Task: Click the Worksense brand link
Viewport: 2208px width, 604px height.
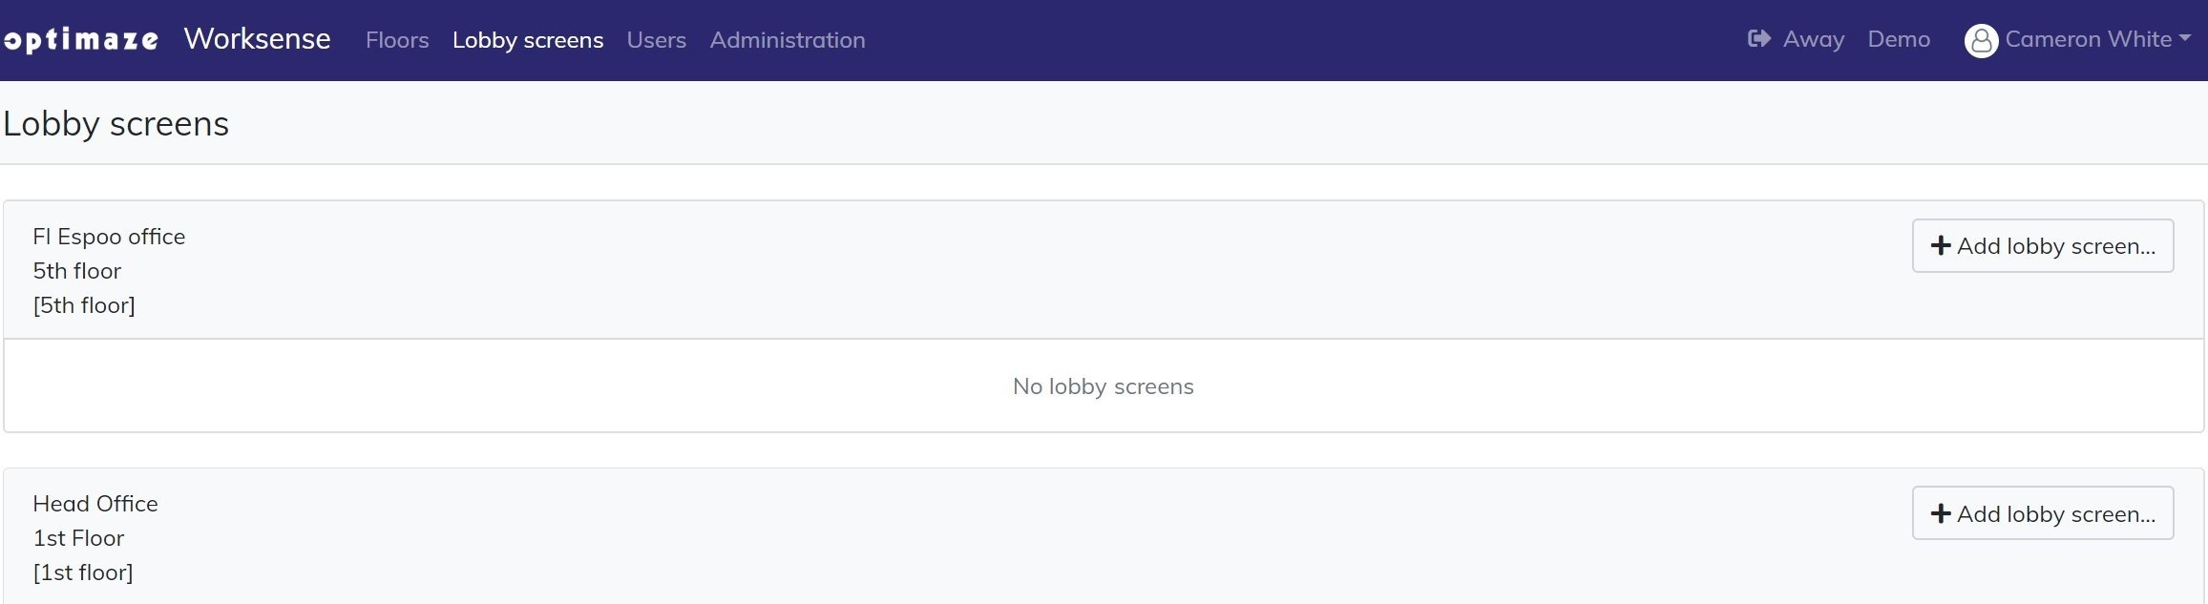Action: (x=257, y=39)
